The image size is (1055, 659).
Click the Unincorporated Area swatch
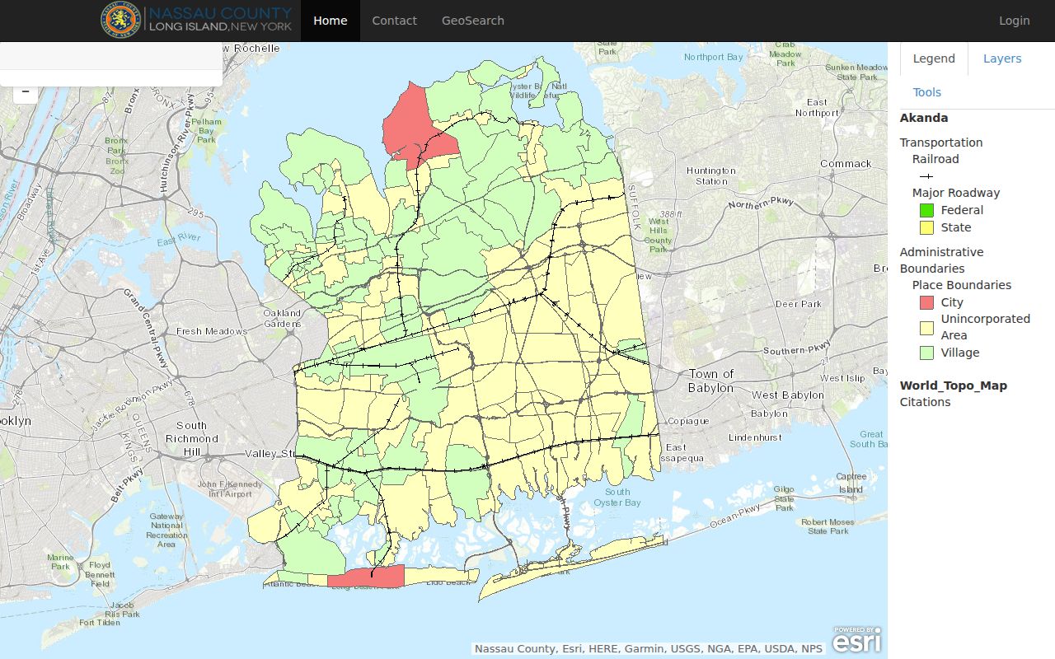(926, 327)
